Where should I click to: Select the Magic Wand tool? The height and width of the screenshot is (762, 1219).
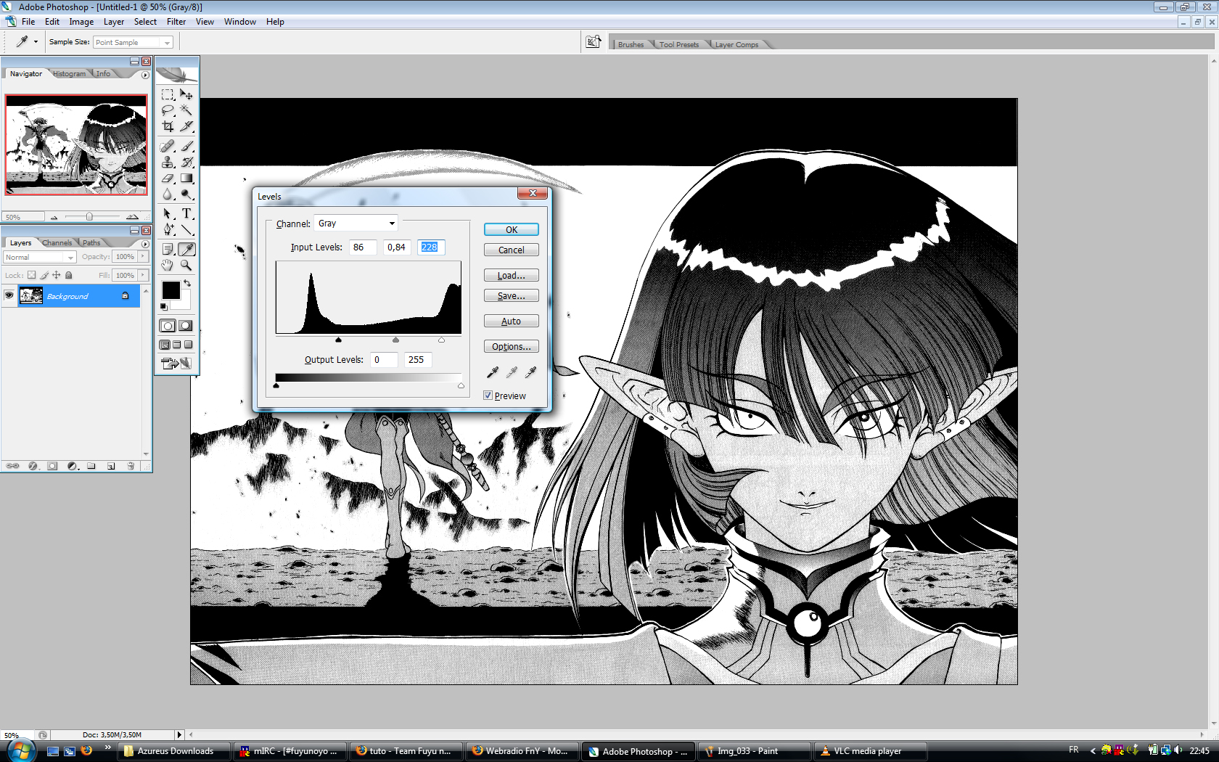[186, 110]
